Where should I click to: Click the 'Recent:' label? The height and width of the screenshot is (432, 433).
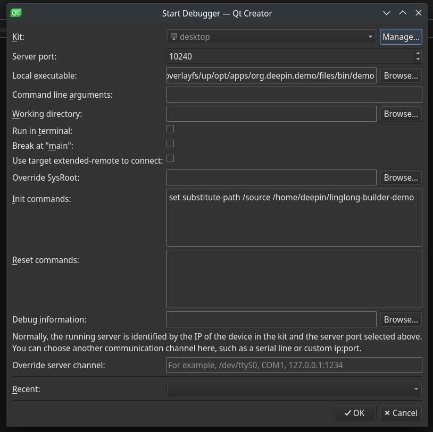[26, 389]
